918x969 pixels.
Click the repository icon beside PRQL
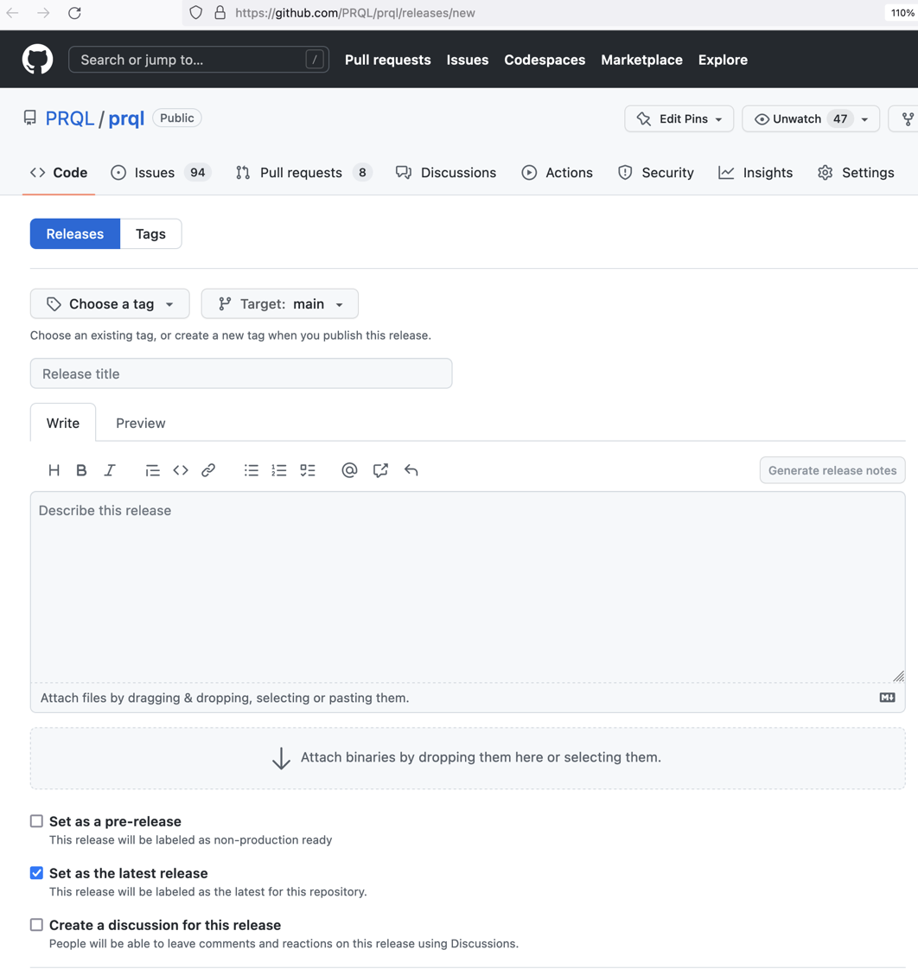coord(29,118)
